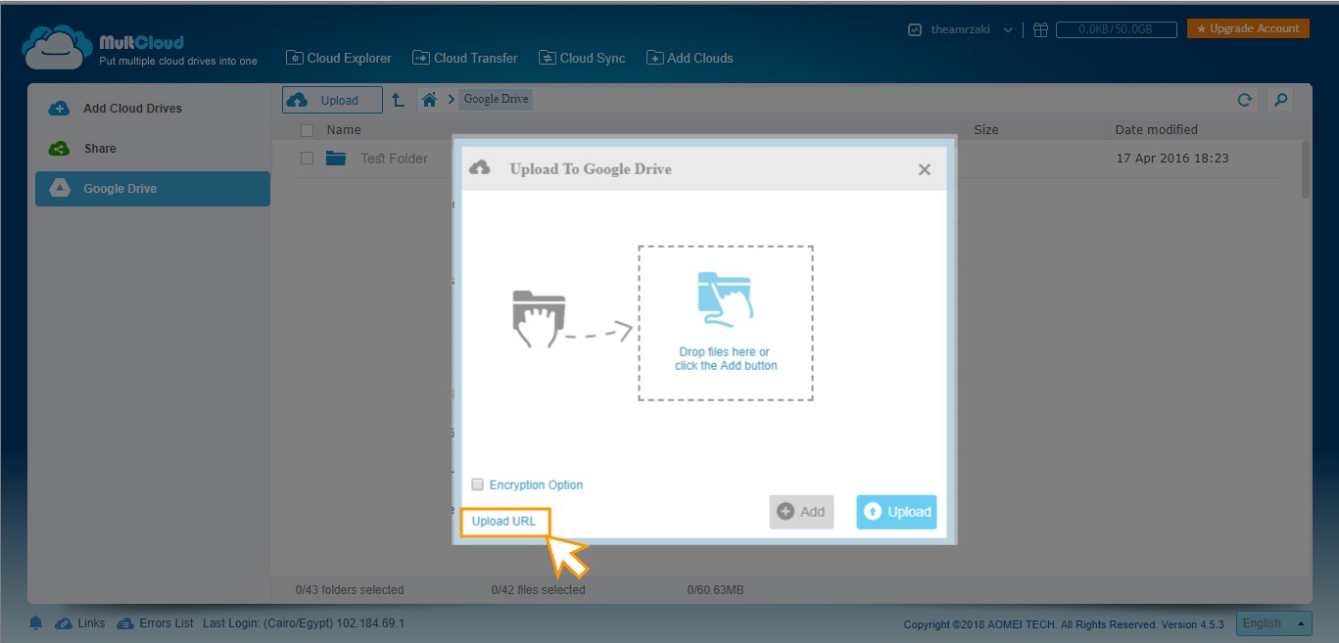Click the Upload toolbar button

click(x=332, y=100)
